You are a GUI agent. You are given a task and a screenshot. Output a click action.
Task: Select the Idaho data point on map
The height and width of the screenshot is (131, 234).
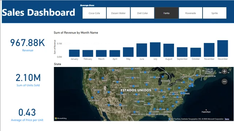(103, 78)
